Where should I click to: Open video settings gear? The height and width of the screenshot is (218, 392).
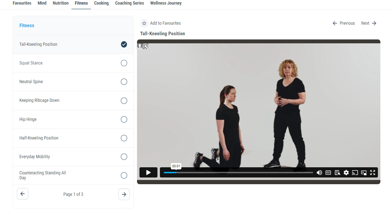(346, 173)
